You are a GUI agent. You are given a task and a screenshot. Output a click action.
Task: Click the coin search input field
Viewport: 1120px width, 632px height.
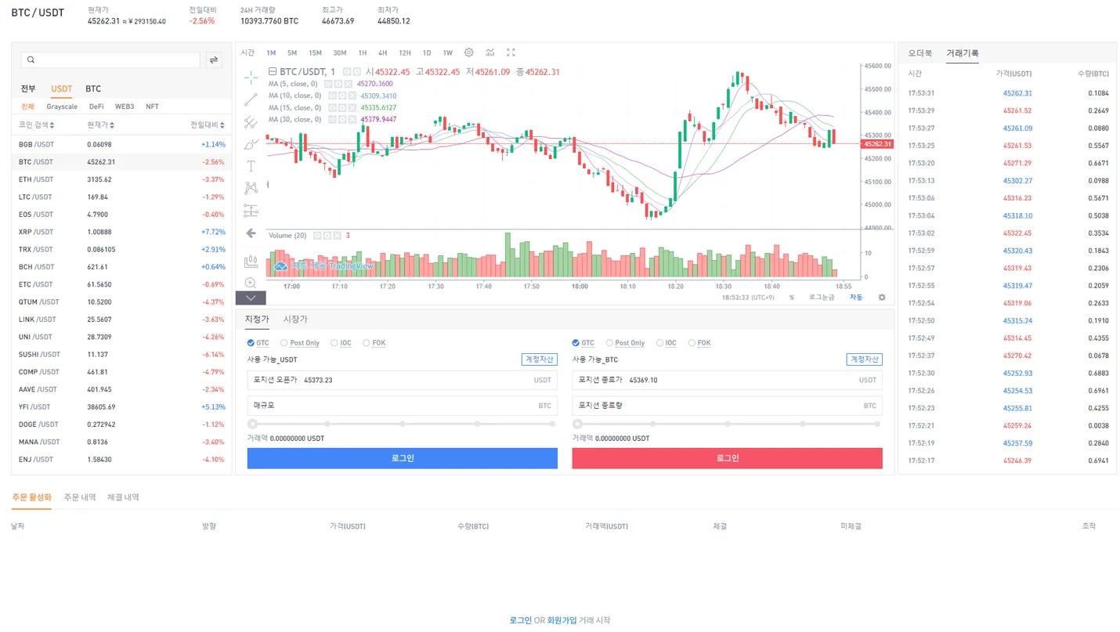110,60
